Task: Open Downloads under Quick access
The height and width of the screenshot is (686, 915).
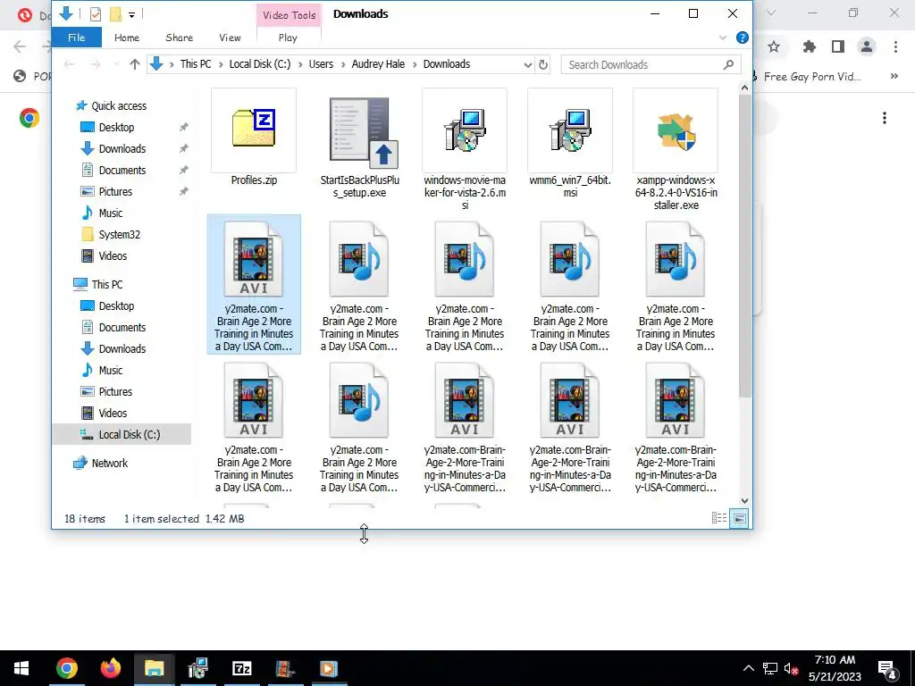Action: coord(122,149)
